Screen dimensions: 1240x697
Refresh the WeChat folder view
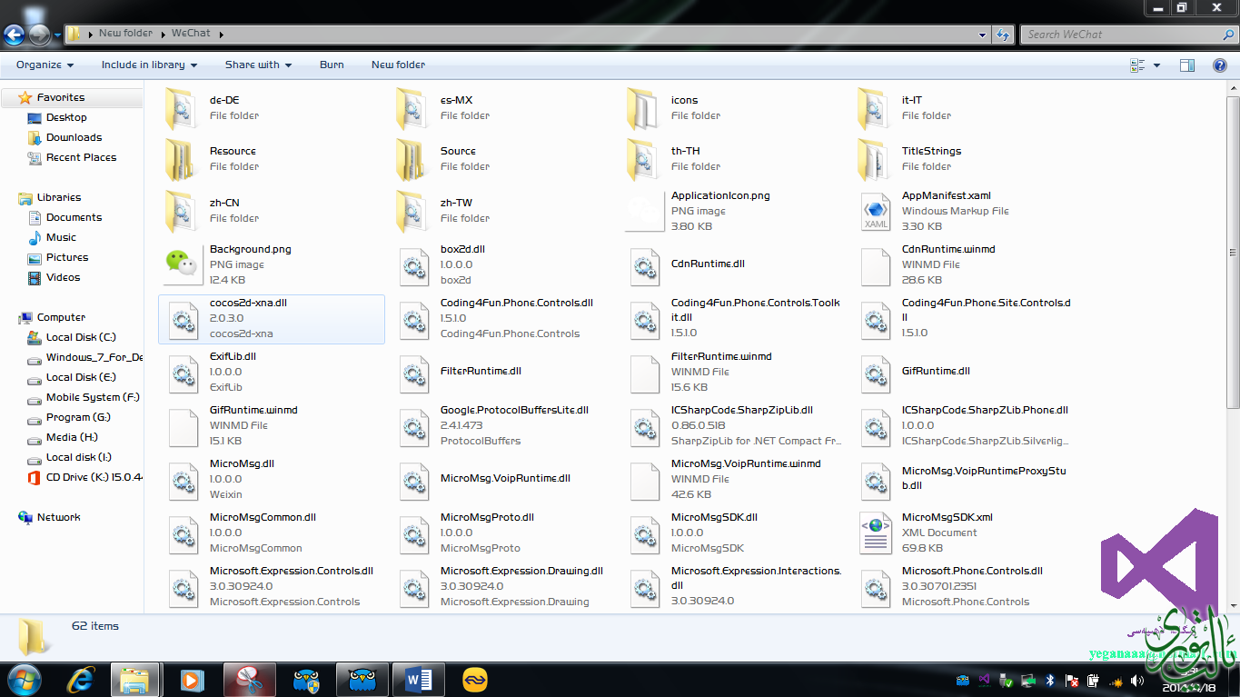tap(1003, 35)
